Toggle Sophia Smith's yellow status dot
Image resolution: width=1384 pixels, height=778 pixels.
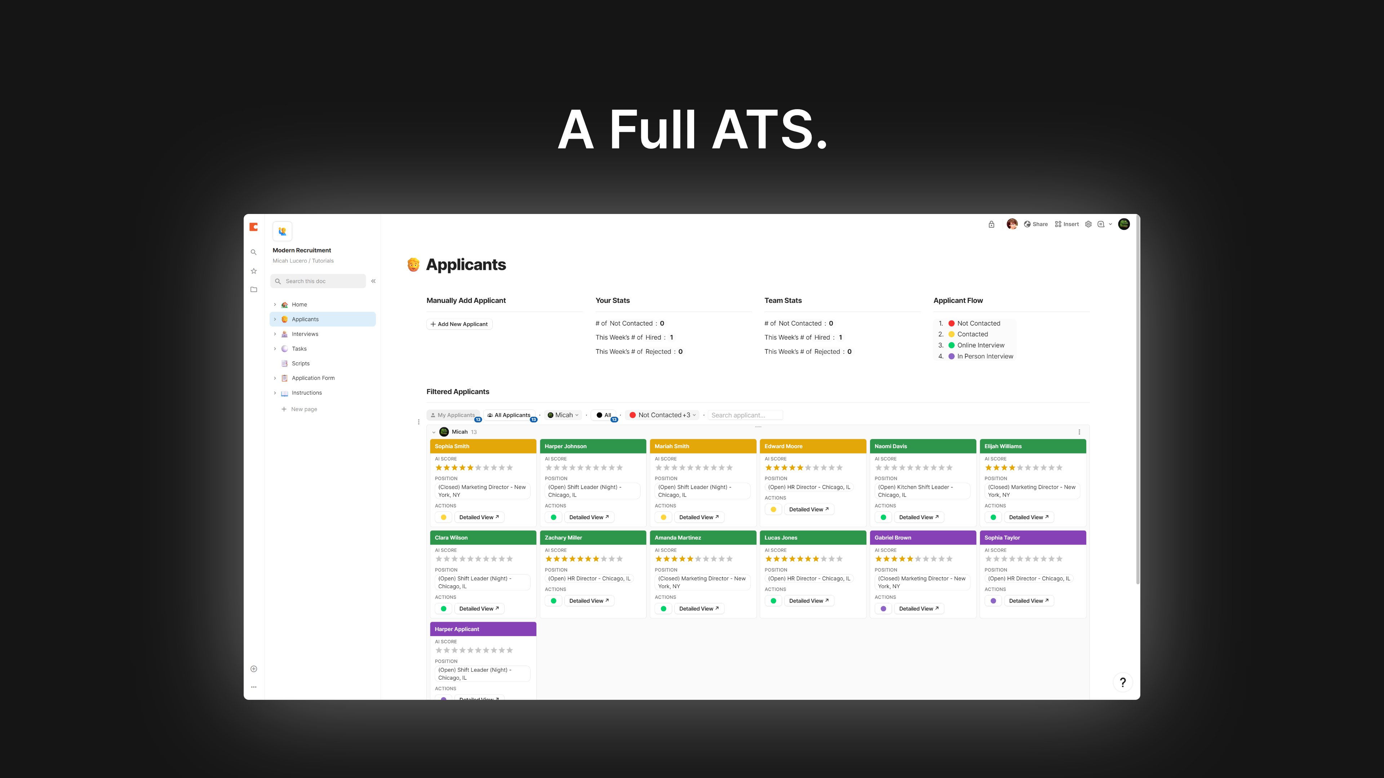tap(443, 518)
